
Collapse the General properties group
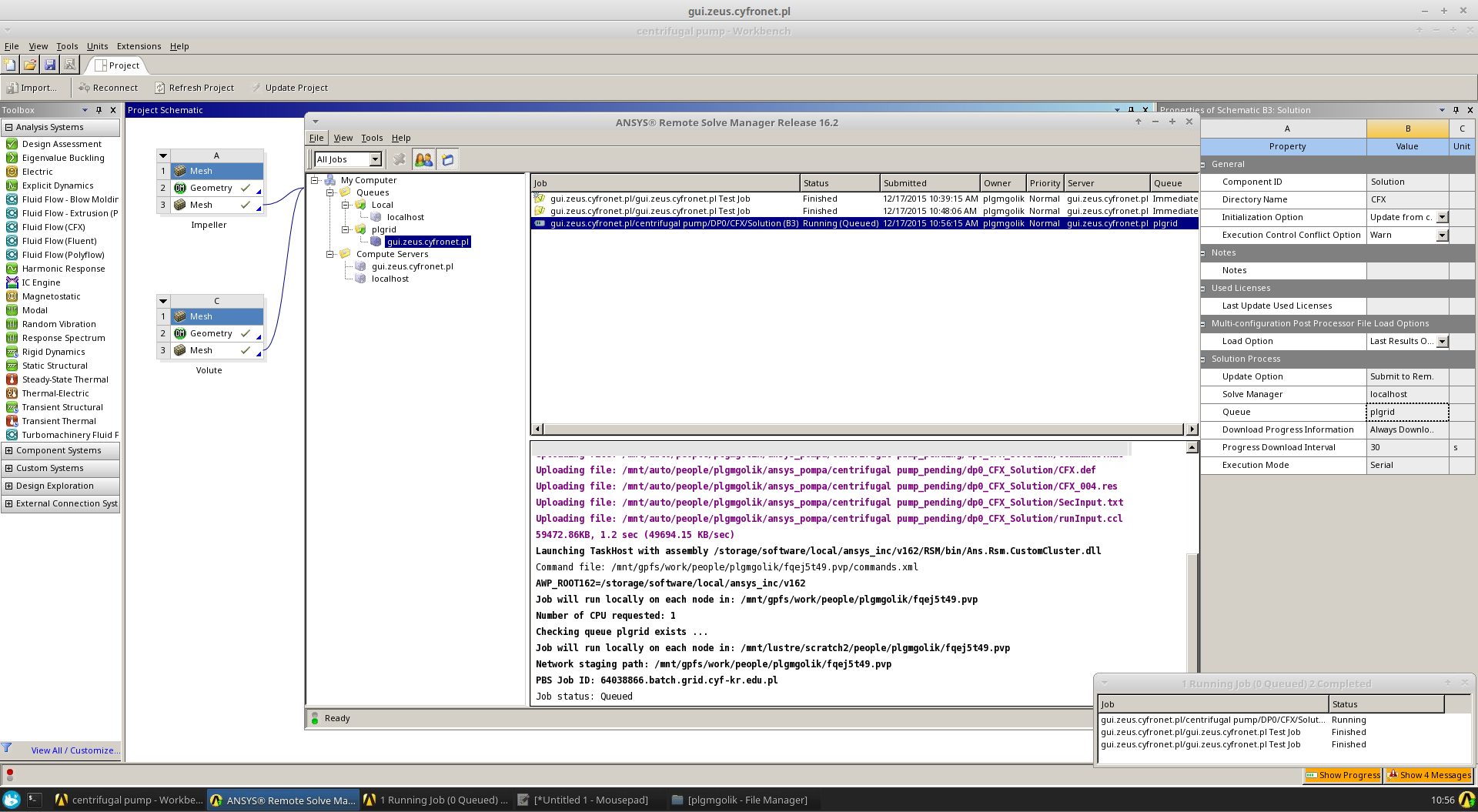1203,164
